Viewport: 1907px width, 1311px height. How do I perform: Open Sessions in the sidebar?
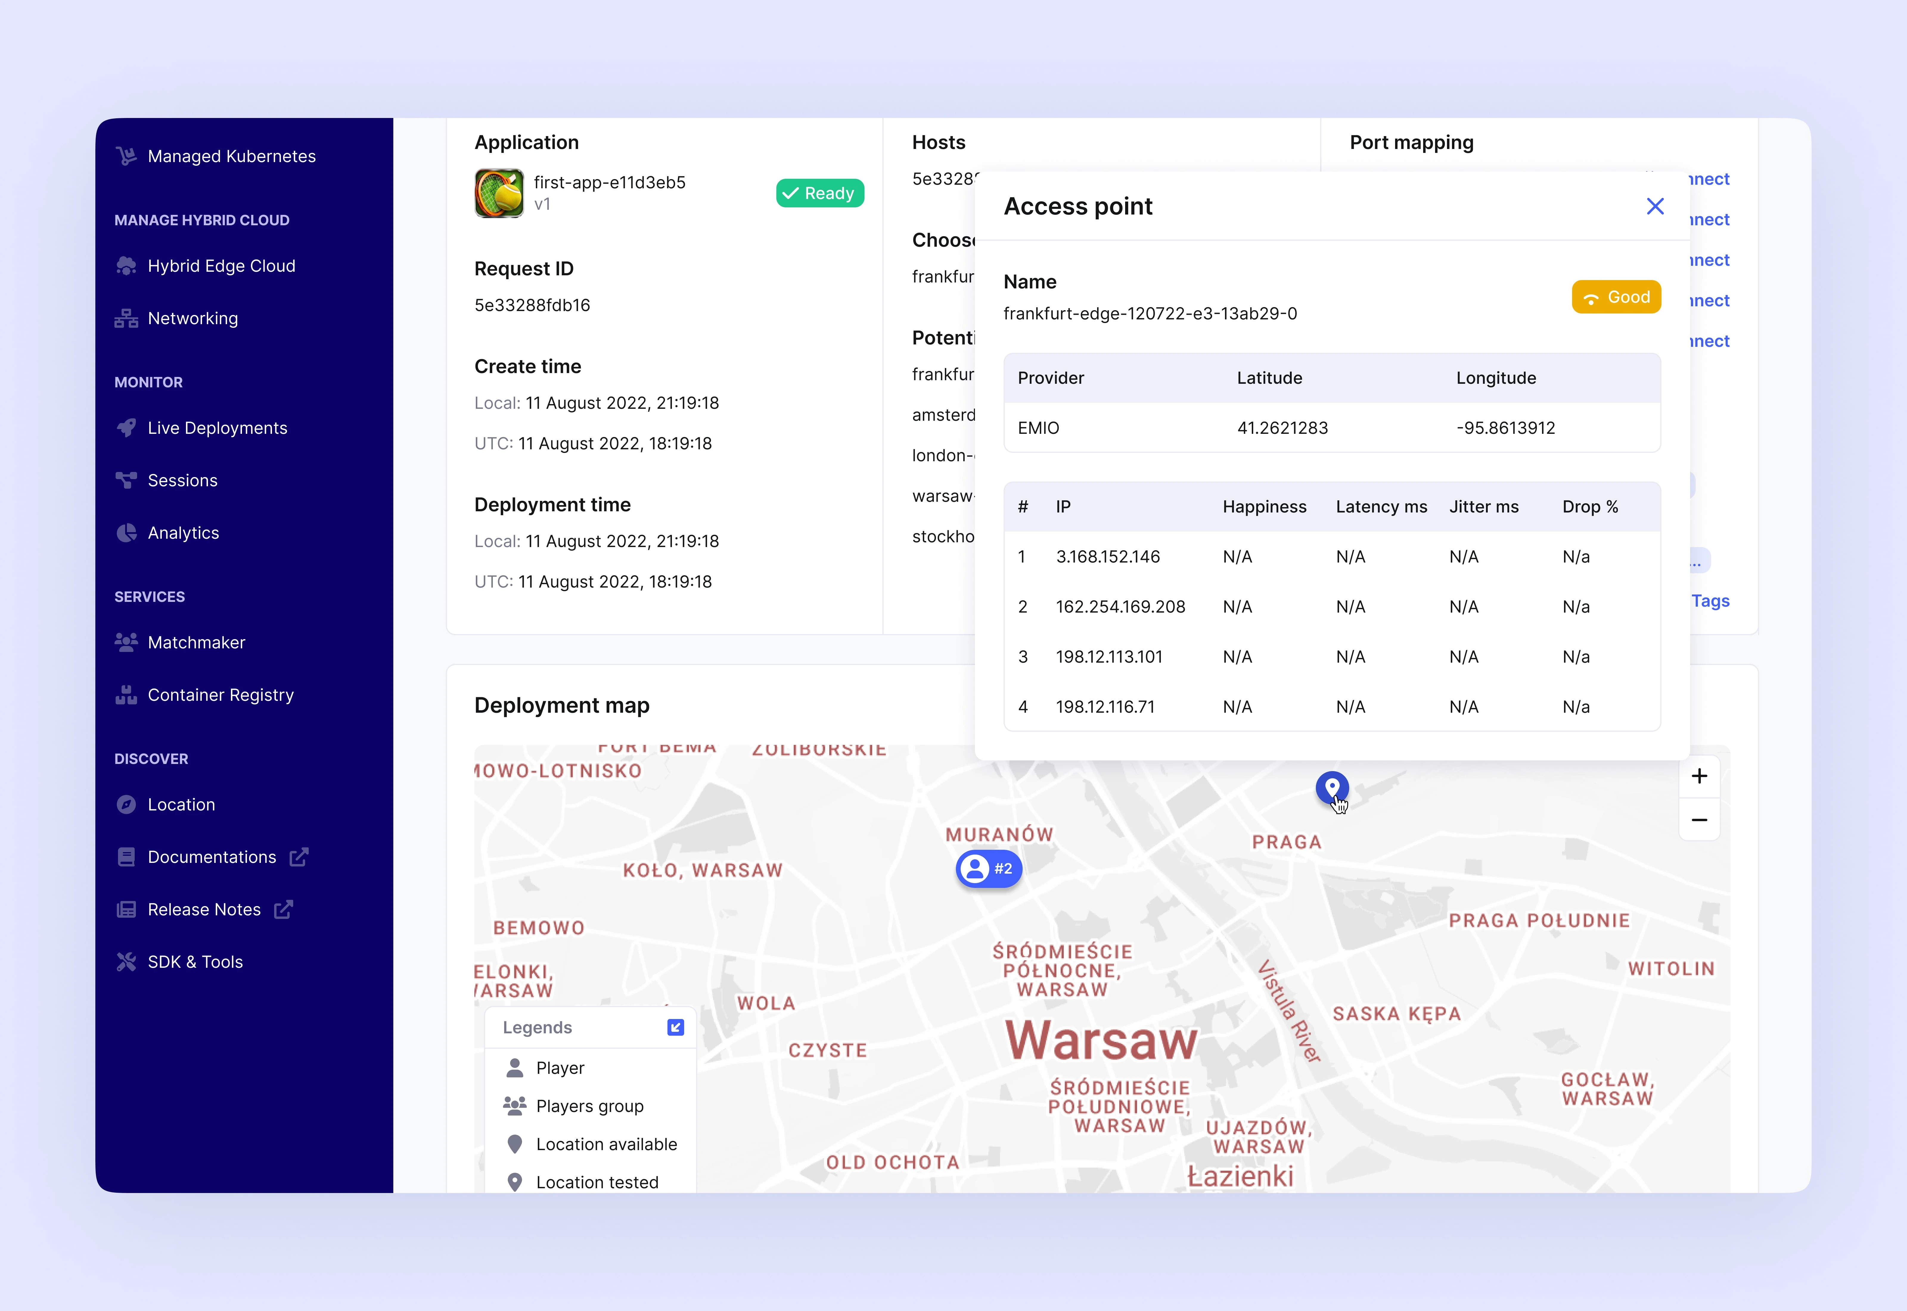tap(182, 481)
